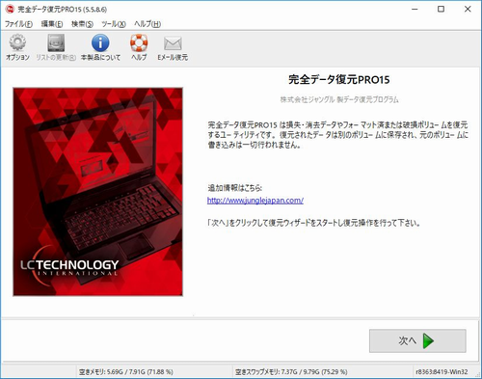
Task: Click the 空きスワップメモリ status section
Action: pyautogui.click(x=291, y=372)
